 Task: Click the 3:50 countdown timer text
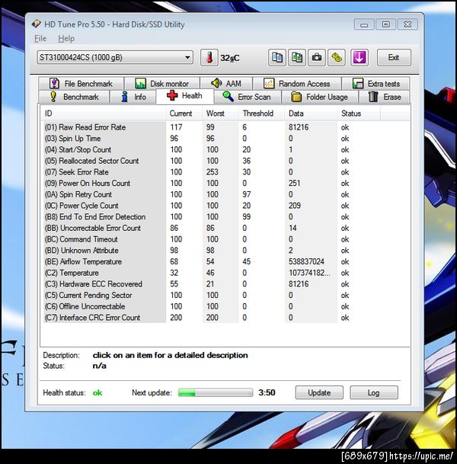pyautogui.click(x=267, y=392)
